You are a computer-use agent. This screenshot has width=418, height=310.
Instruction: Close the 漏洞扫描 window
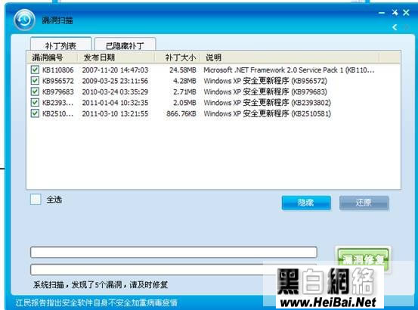[x=406, y=12]
